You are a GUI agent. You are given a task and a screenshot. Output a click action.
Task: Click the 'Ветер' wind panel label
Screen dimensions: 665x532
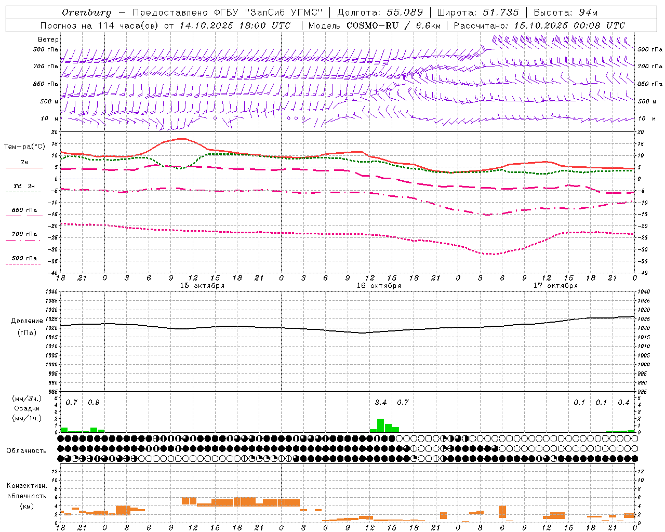48,39
